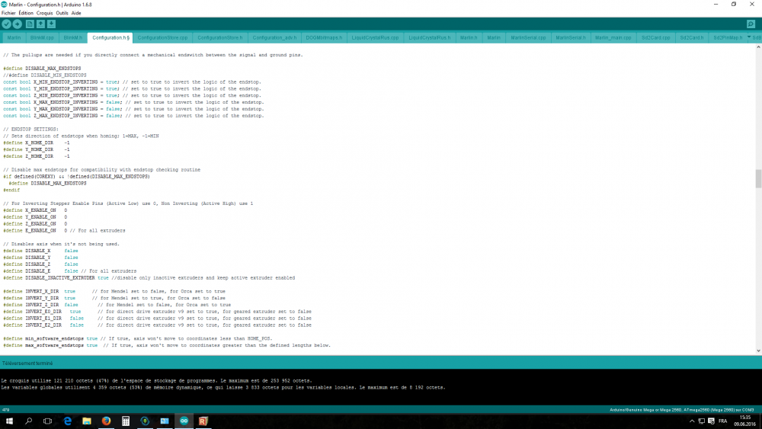Switch to the BlinkM.cpp tab
762x429 pixels.
point(42,37)
